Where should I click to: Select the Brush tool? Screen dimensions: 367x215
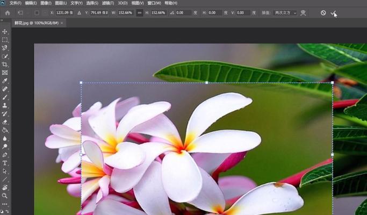(x=5, y=97)
